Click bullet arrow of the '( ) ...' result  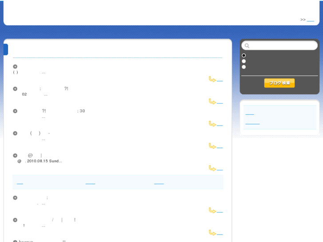click(x=15, y=67)
